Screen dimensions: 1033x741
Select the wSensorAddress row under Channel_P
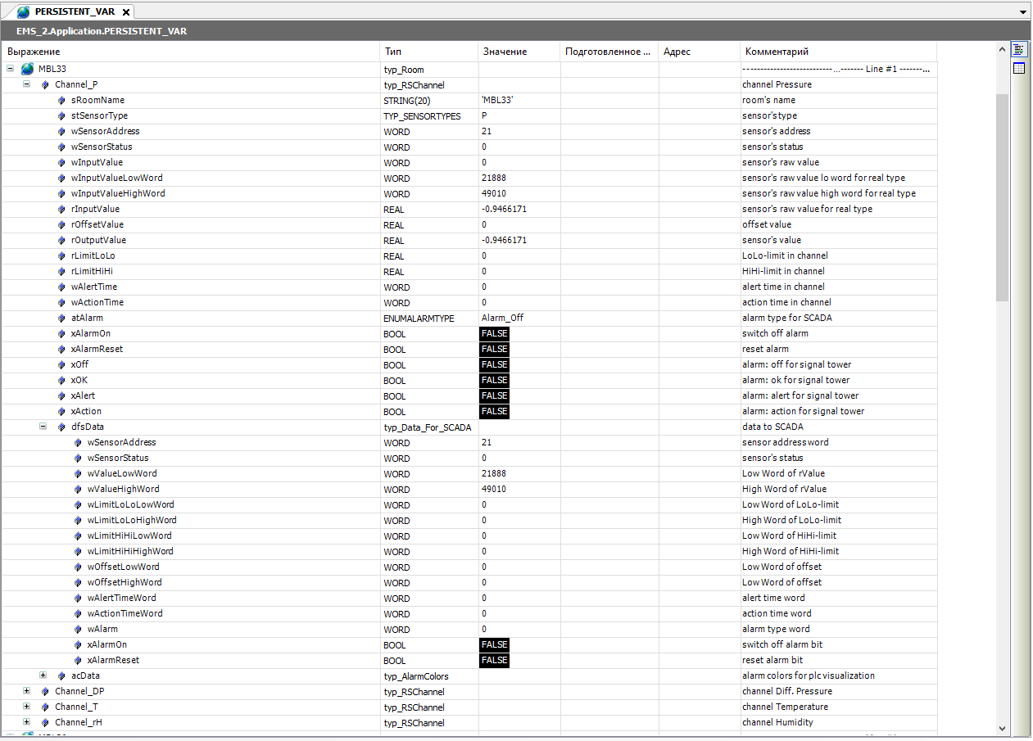click(469, 131)
